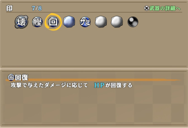Click the X button icon

[147, 8]
